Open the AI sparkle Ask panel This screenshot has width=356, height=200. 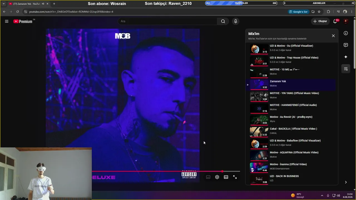(x=346, y=57)
